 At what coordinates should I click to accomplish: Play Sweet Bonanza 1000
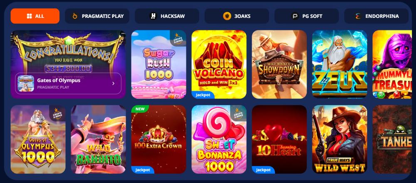pos(219,139)
